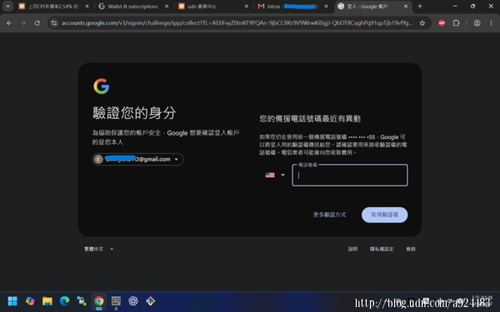Switch to the 上月CPI年增率 tab
Image resolution: width=500 pixels, height=312 pixels.
(53, 7)
